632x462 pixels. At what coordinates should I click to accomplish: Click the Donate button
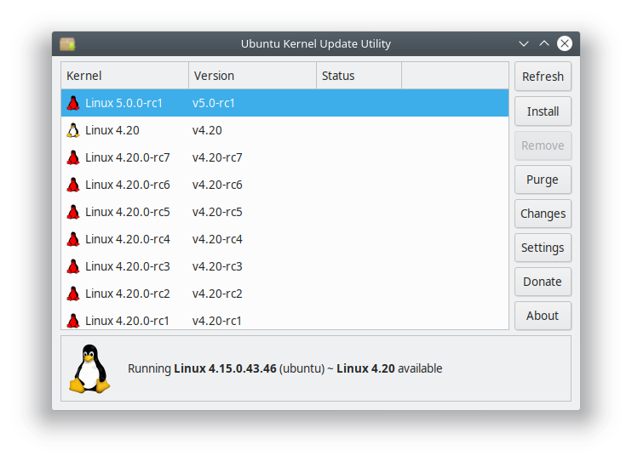[x=543, y=282]
